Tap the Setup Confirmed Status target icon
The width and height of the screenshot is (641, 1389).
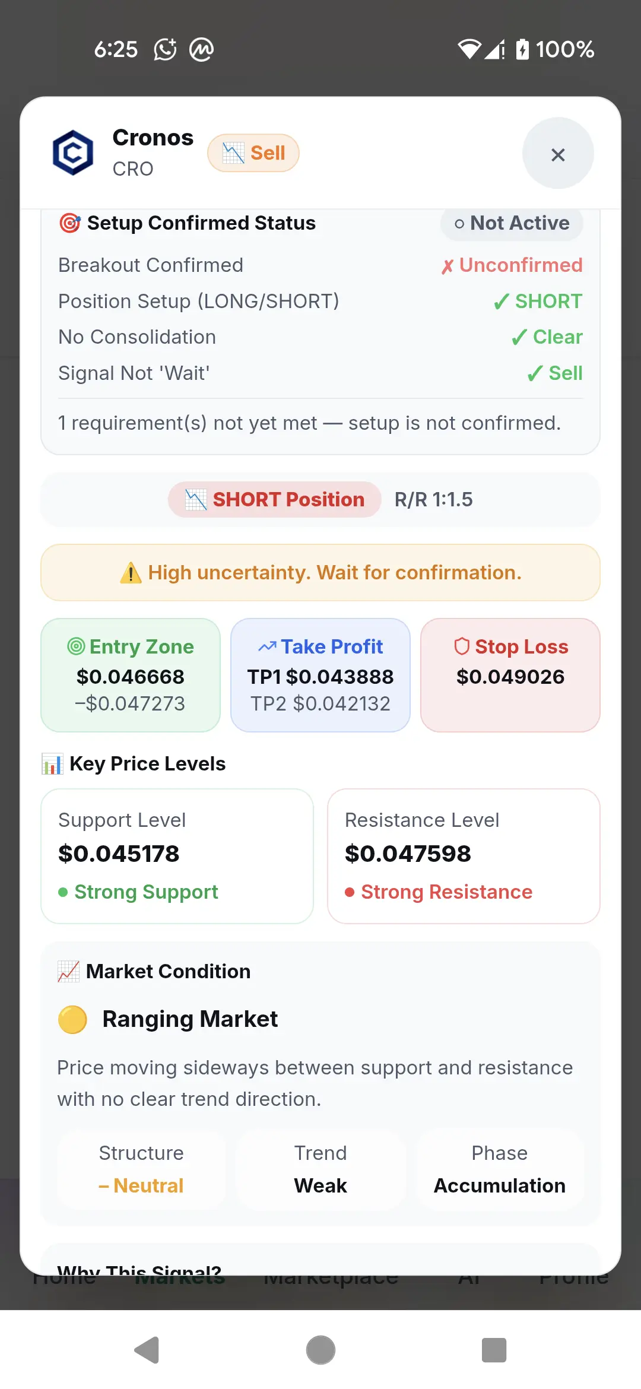point(70,223)
